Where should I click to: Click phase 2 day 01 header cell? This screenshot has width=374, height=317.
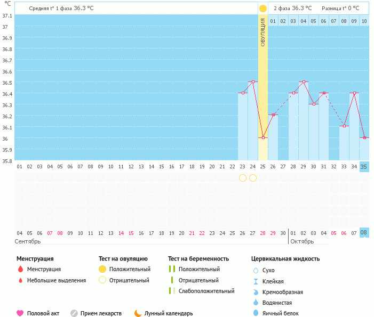click(x=273, y=21)
